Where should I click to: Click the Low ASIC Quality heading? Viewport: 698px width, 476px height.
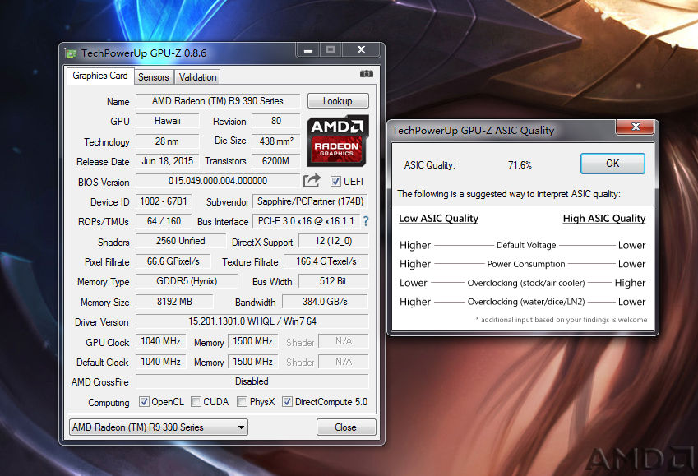(x=438, y=218)
